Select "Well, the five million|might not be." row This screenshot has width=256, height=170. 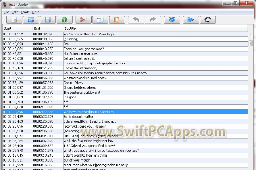(x=125, y=141)
